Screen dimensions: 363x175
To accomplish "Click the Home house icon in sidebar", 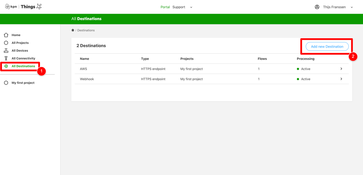I will (6, 35).
